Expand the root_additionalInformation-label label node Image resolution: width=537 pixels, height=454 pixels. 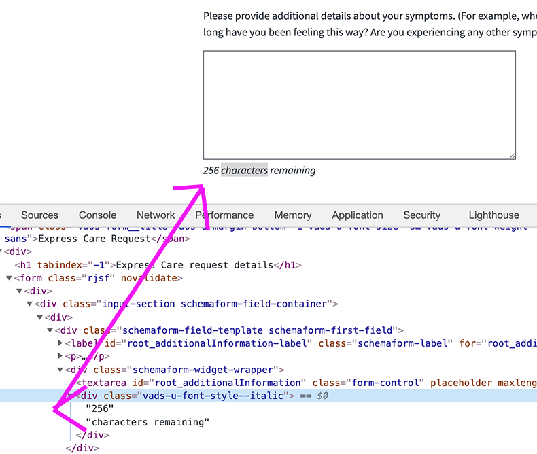point(60,343)
